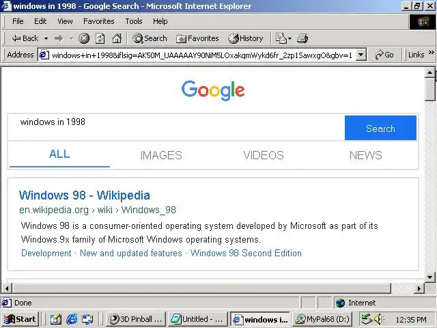Click the windows i... taskbar button
Screen dimensions: 437x328
click(260, 319)
